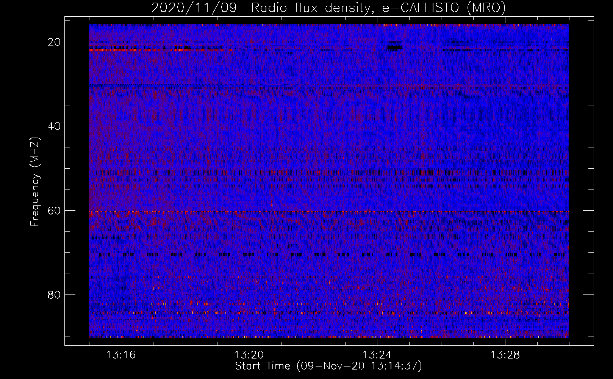Click the black data gap blob near 13:24 at 21 MHz
Screen dimensions: 613x379
point(394,47)
